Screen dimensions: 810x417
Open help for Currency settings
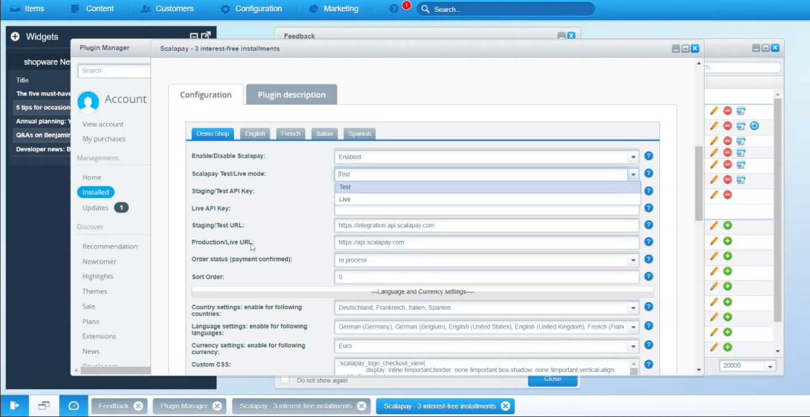tap(649, 345)
